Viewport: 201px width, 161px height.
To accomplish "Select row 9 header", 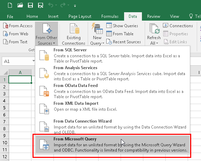I will (4, 136).
